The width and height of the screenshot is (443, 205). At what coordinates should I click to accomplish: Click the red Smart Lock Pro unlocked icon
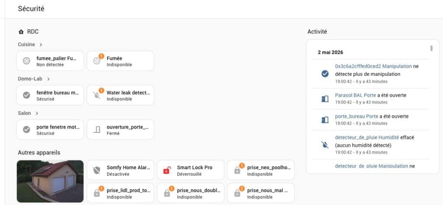click(x=167, y=170)
